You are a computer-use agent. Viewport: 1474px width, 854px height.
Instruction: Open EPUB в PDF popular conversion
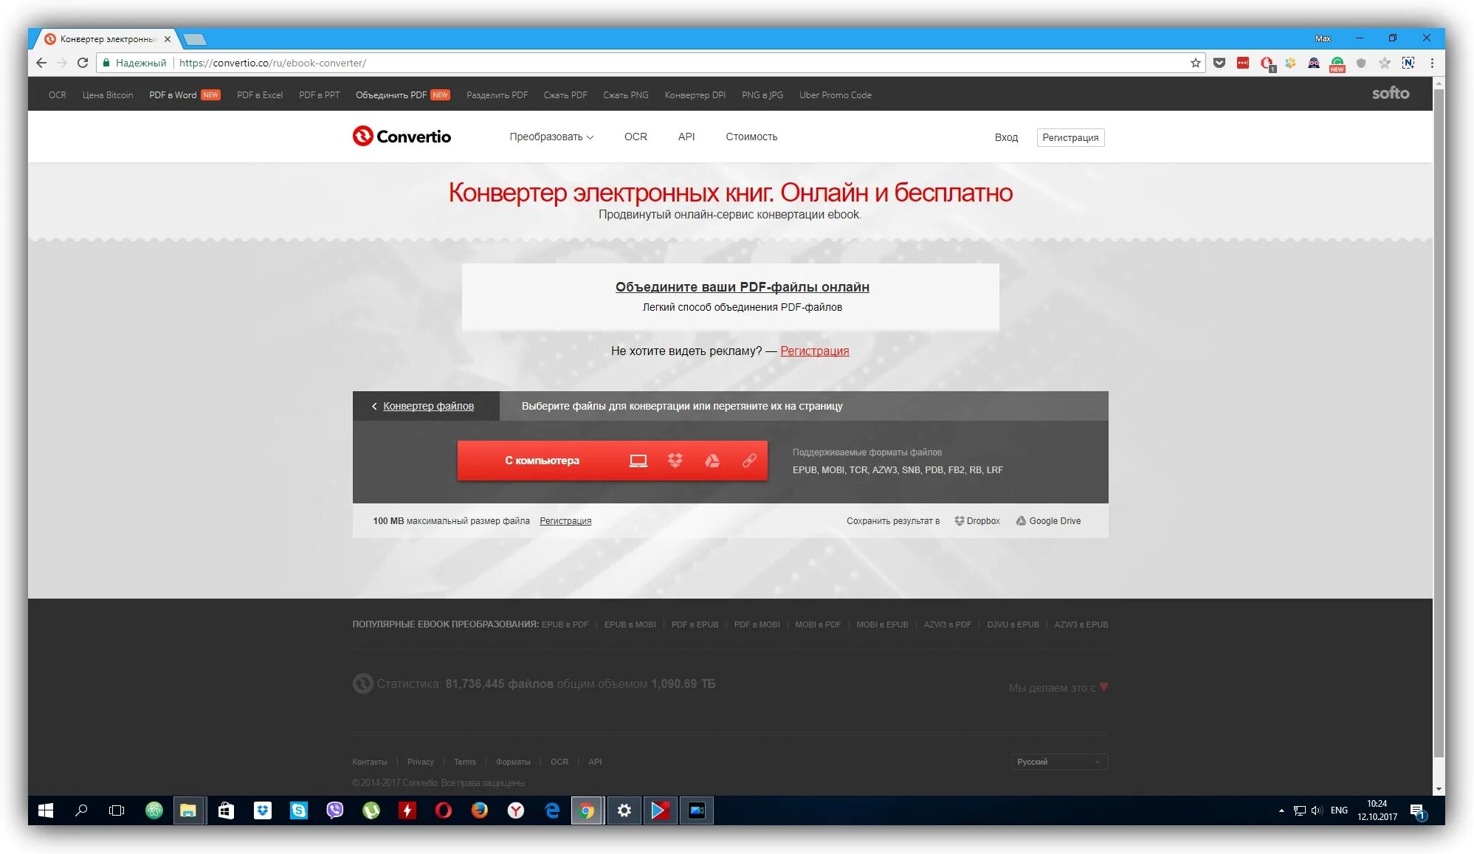(565, 624)
